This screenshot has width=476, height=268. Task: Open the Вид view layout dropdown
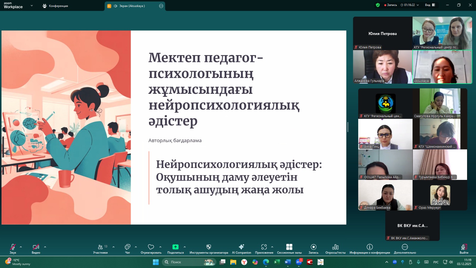point(430,5)
